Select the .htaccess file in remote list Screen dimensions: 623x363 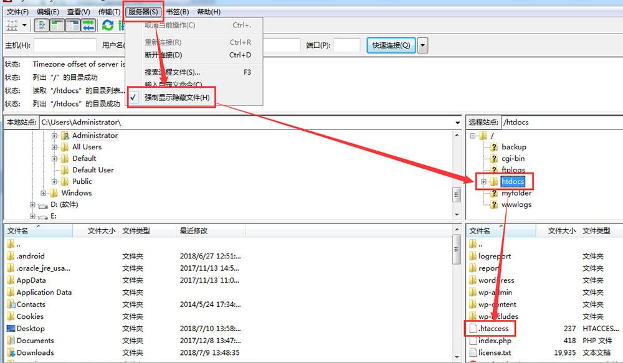coord(493,329)
